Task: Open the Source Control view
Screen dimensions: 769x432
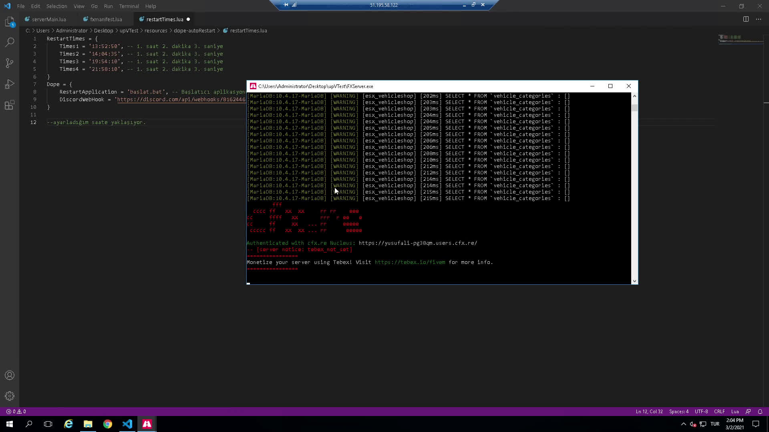Action: (10, 63)
